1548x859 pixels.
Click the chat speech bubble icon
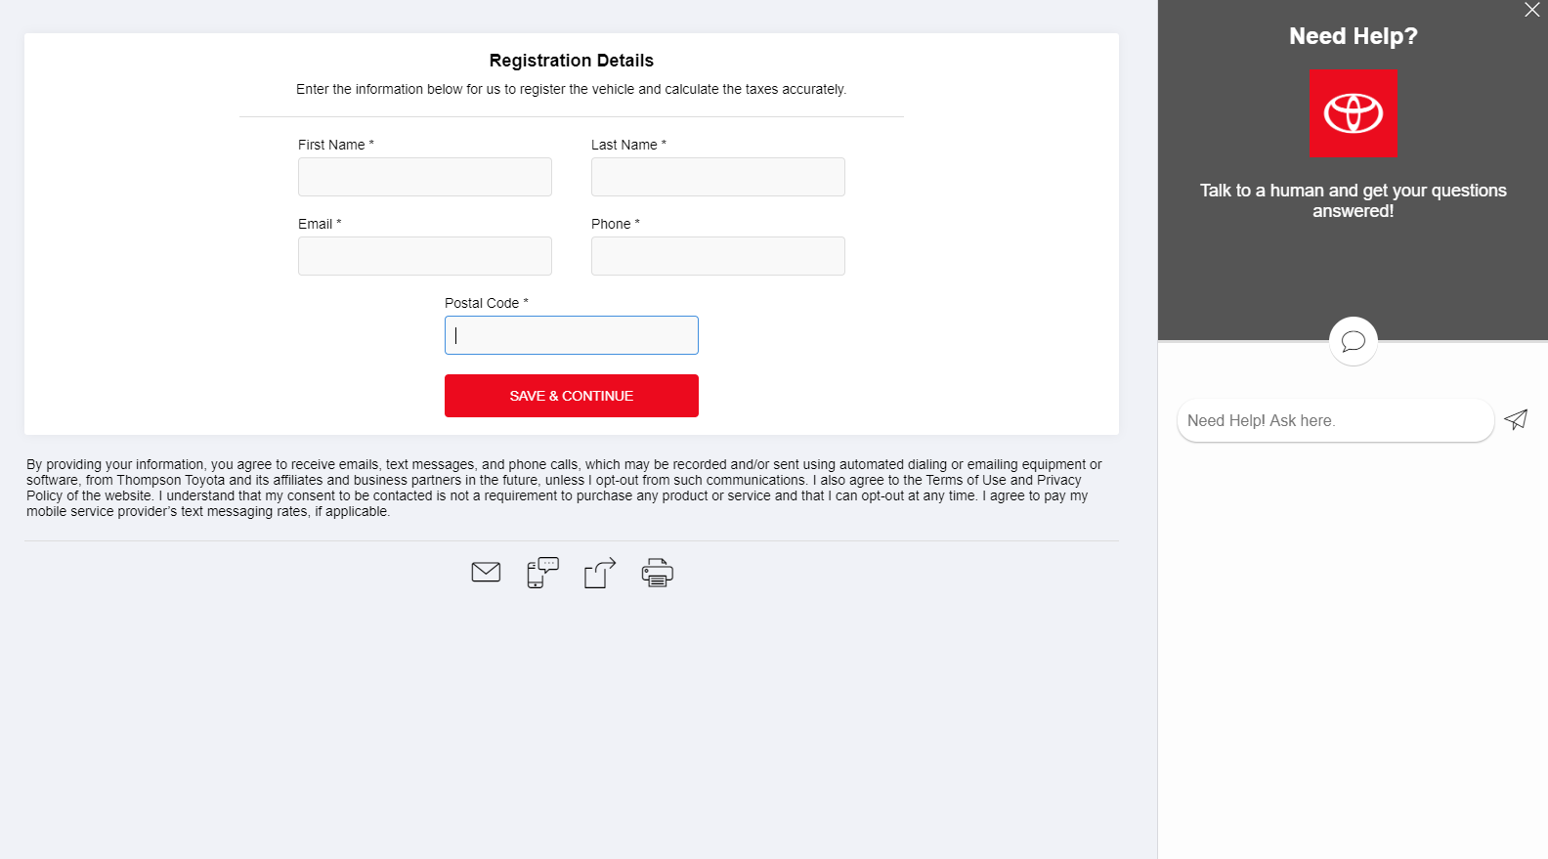(x=1354, y=341)
